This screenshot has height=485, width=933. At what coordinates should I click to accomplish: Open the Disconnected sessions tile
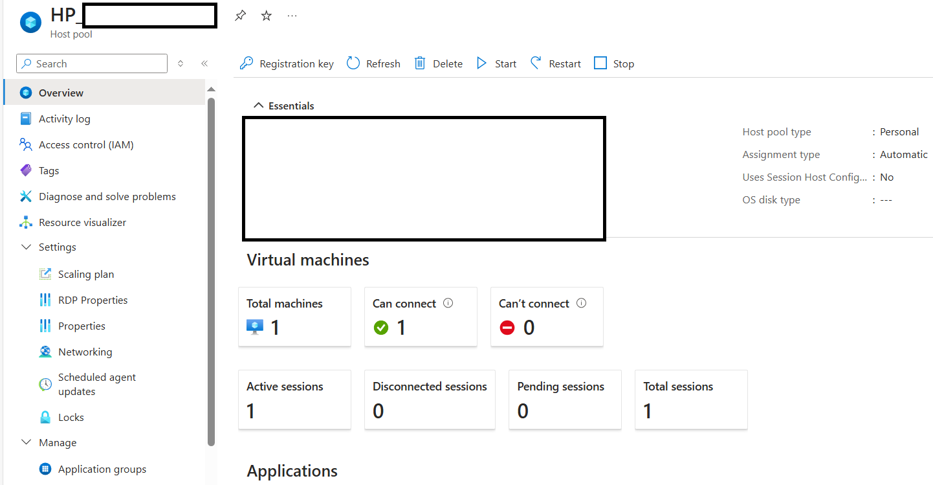pos(430,400)
